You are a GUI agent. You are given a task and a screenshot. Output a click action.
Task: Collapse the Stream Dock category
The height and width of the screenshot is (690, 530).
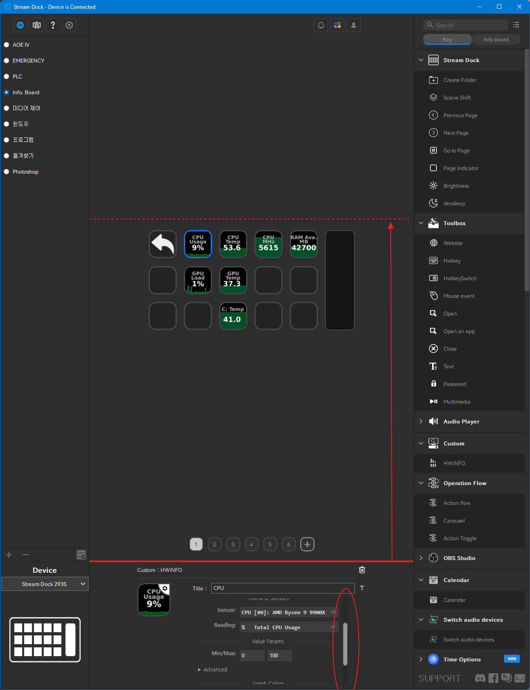[421, 60]
